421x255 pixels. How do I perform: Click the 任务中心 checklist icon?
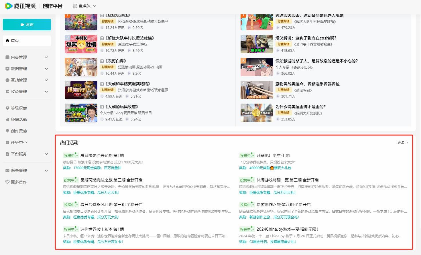pos(7,143)
